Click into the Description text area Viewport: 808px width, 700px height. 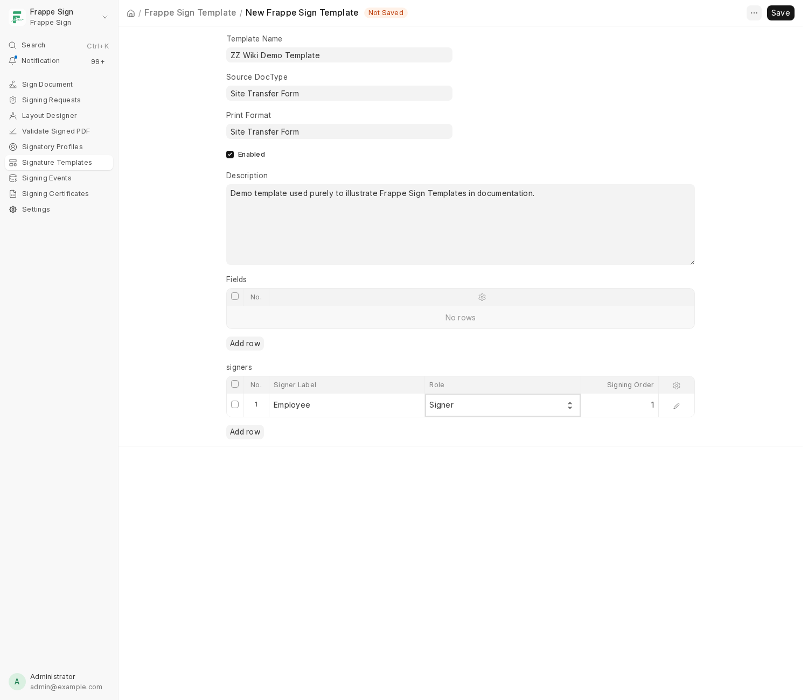(x=461, y=225)
